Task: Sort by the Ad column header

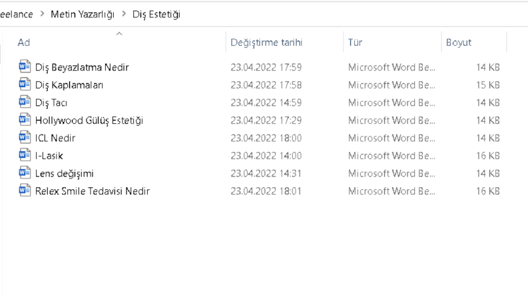Action: coord(23,43)
